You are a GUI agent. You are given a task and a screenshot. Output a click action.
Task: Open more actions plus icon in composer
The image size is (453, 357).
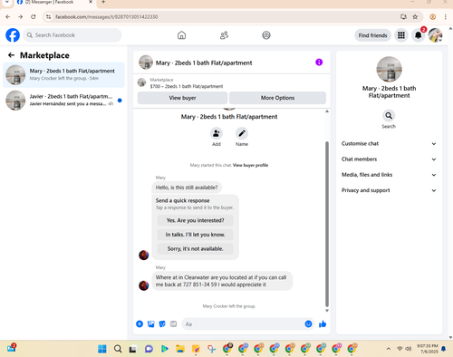coord(140,324)
